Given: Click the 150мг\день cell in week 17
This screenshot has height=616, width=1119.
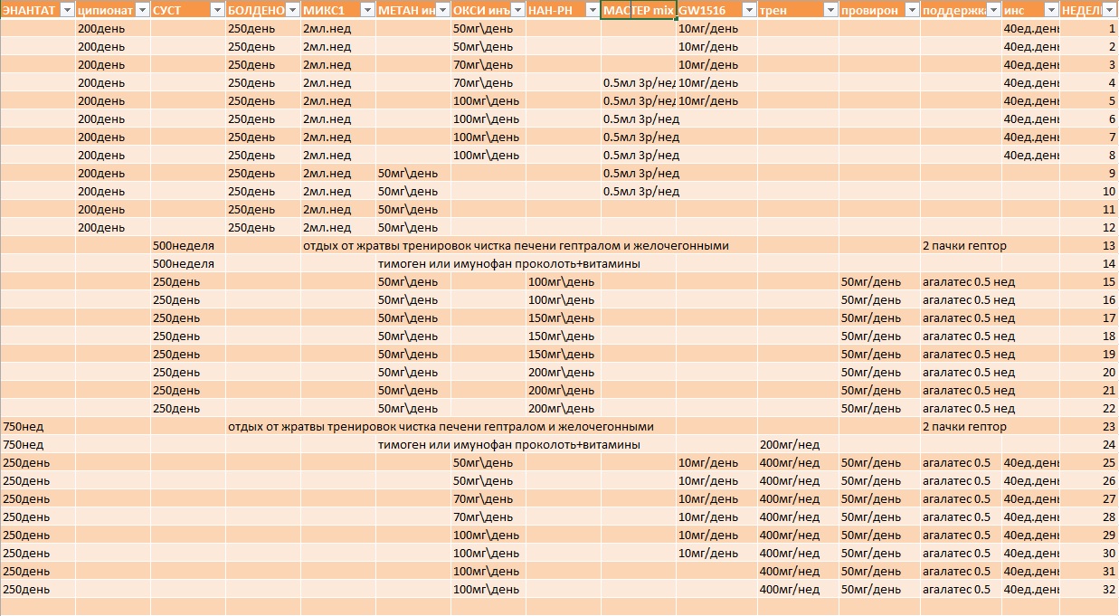Looking at the screenshot, I should [563, 318].
